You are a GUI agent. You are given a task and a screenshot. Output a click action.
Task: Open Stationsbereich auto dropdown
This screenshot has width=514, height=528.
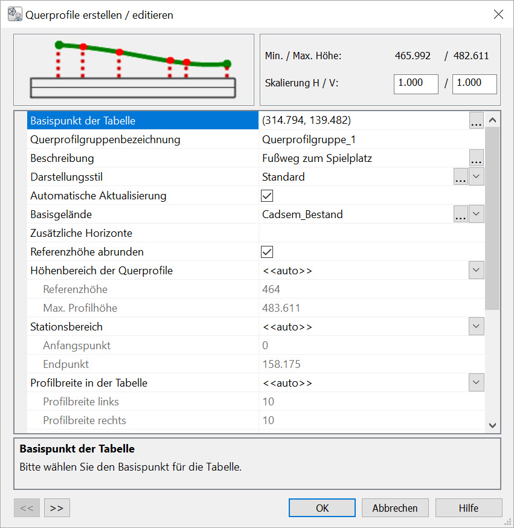pos(477,327)
